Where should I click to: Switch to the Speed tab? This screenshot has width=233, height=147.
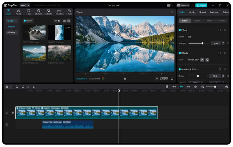coord(202,12)
